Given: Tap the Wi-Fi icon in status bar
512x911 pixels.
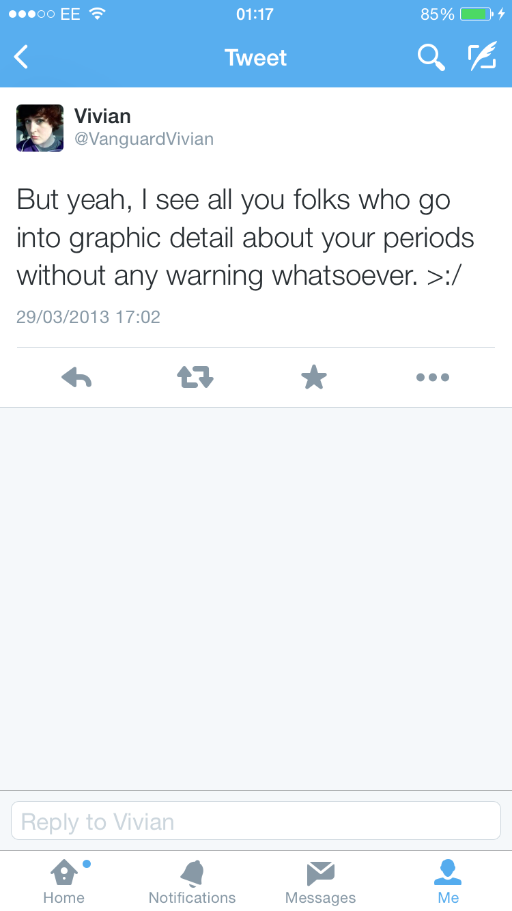Looking at the screenshot, I should point(98,14).
